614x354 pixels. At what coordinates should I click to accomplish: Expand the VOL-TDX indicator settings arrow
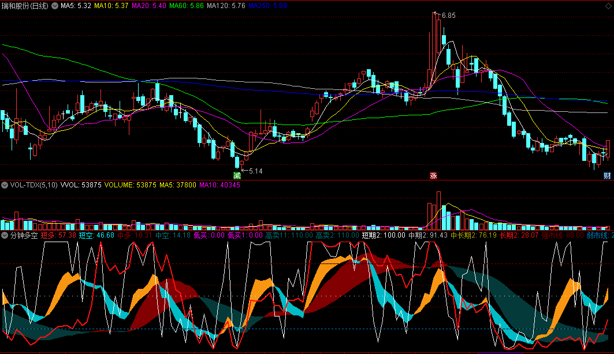(x=5, y=185)
